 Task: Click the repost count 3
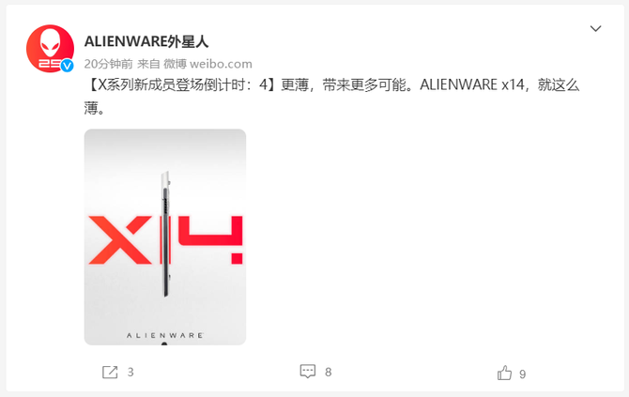130,373
